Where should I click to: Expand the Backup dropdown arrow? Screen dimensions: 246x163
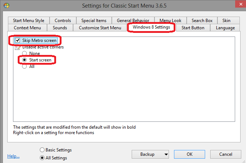coord(166,154)
